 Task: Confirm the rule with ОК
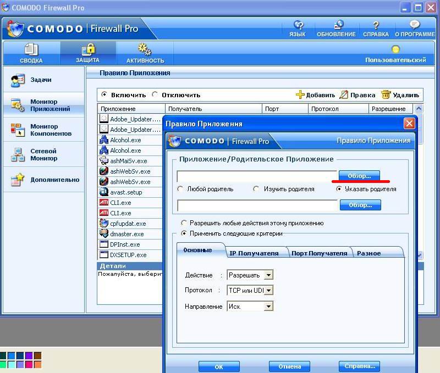coord(219,366)
